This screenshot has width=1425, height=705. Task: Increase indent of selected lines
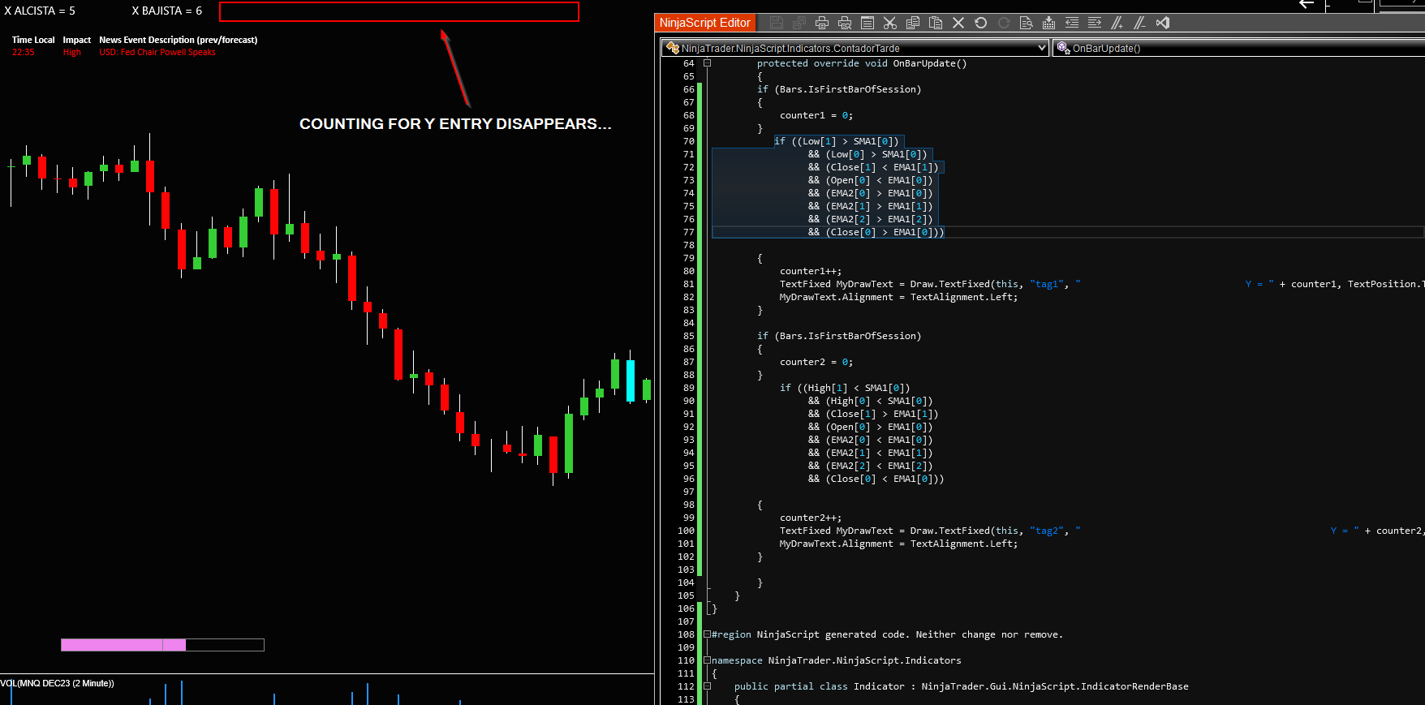(1095, 23)
